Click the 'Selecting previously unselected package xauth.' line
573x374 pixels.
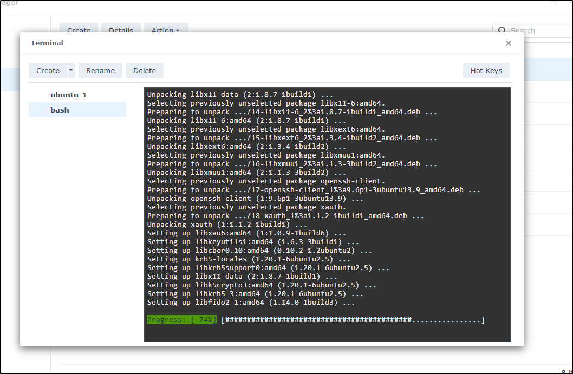pyautogui.click(x=246, y=207)
